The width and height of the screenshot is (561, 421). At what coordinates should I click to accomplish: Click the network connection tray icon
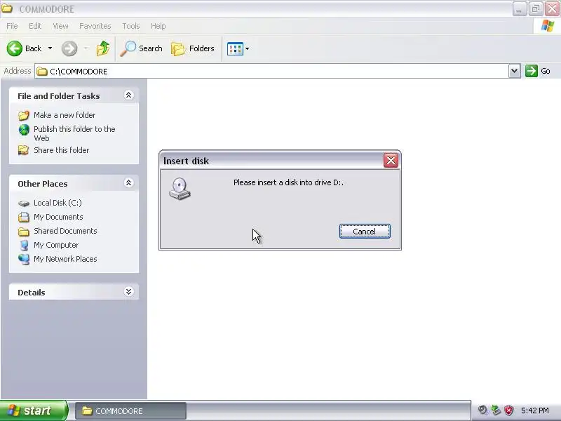coord(496,410)
